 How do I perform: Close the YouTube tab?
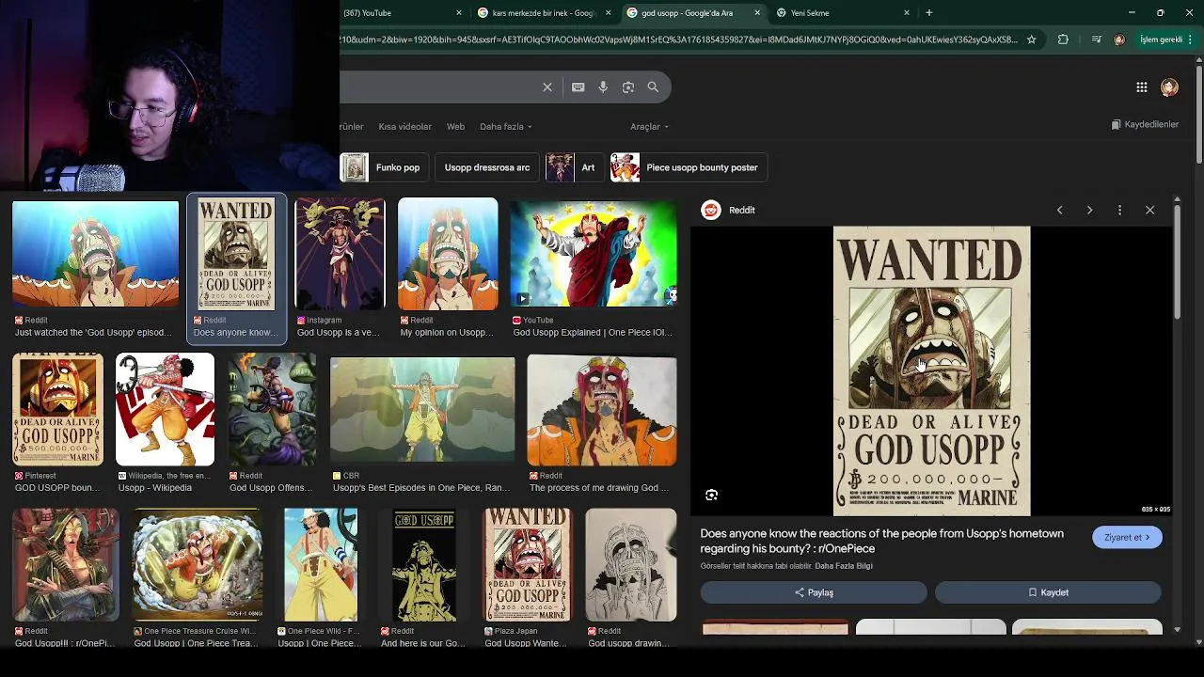coord(459,13)
